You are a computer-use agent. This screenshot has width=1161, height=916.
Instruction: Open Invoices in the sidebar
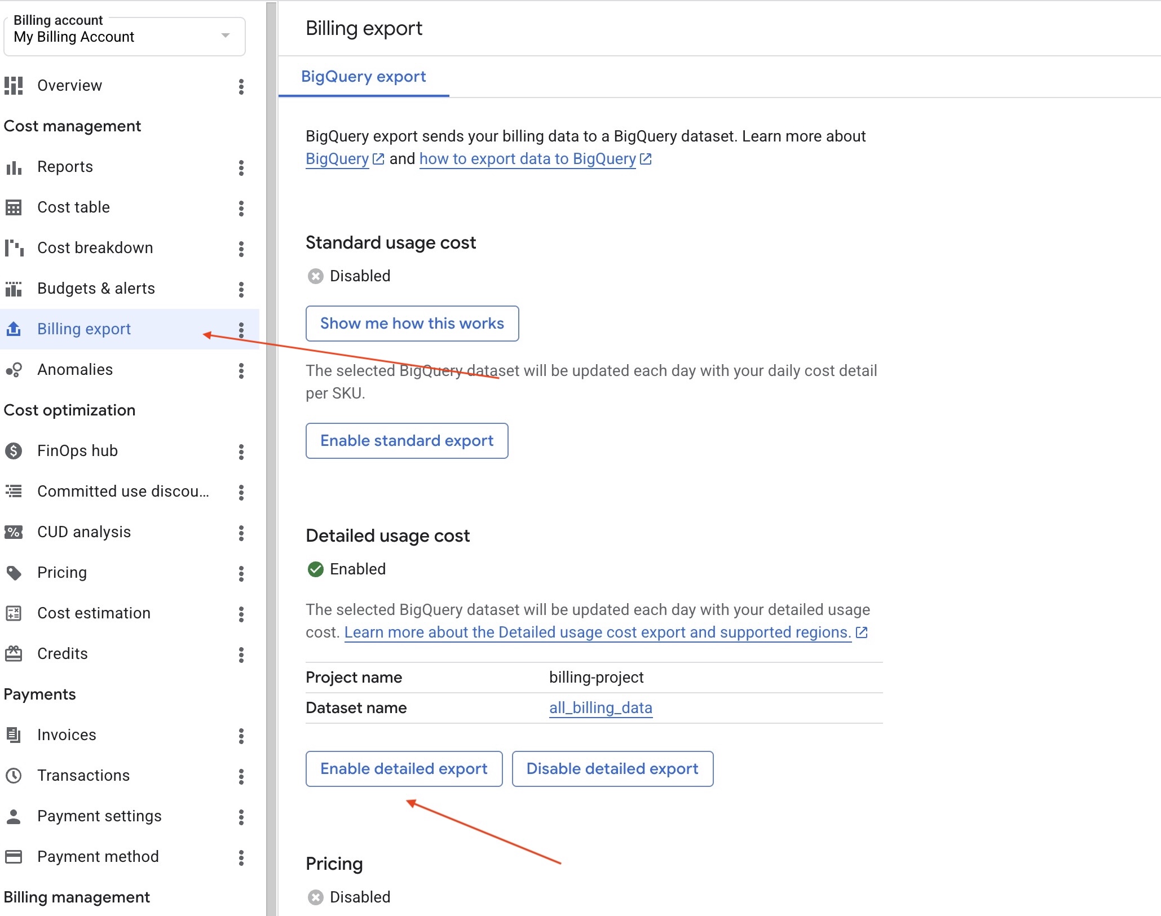pos(67,735)
